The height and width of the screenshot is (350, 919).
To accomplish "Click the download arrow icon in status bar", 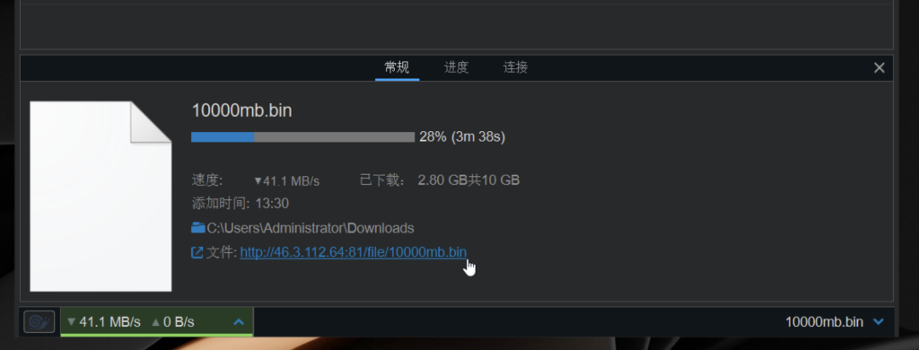I will [72, 322].
